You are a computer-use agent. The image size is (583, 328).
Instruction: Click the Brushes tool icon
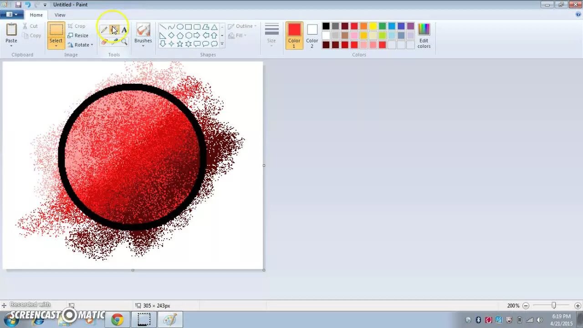(143, 30)
